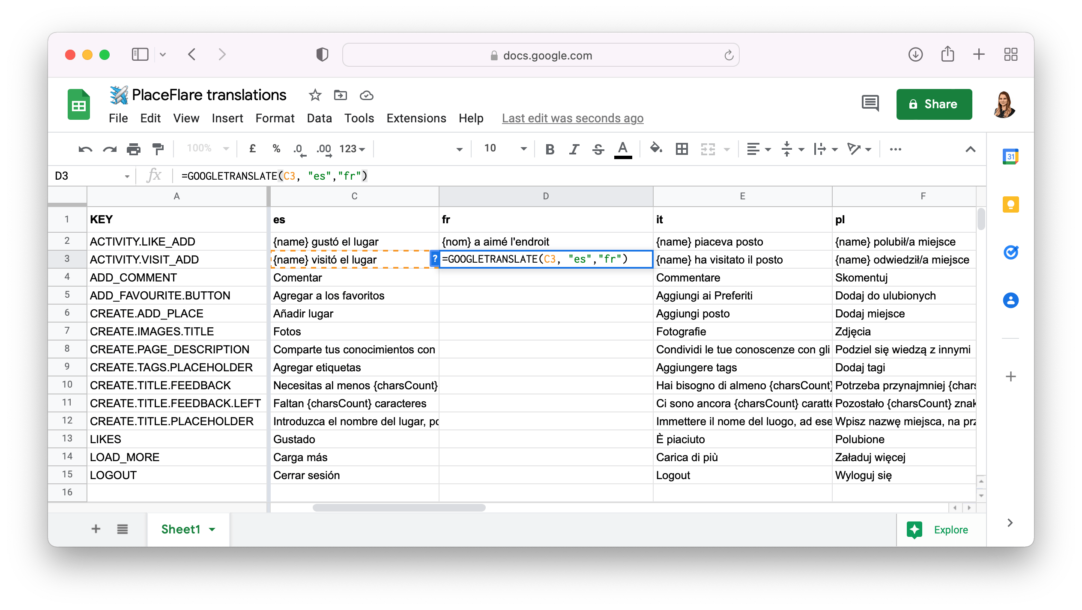This screenshot has height=610, width=1082.
Task: Open the fill color picker
Action: point(656,149)
